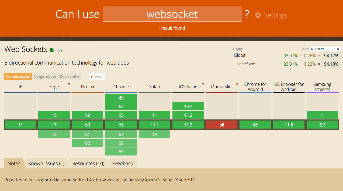This screenshot has width=343, height=191.
Task: Click the asterisk next to iOS Safari
Action: tap(203, 84)
